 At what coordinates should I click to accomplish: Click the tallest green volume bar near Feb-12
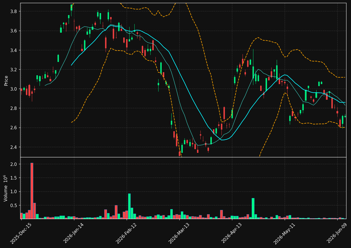tap(129, 206)
